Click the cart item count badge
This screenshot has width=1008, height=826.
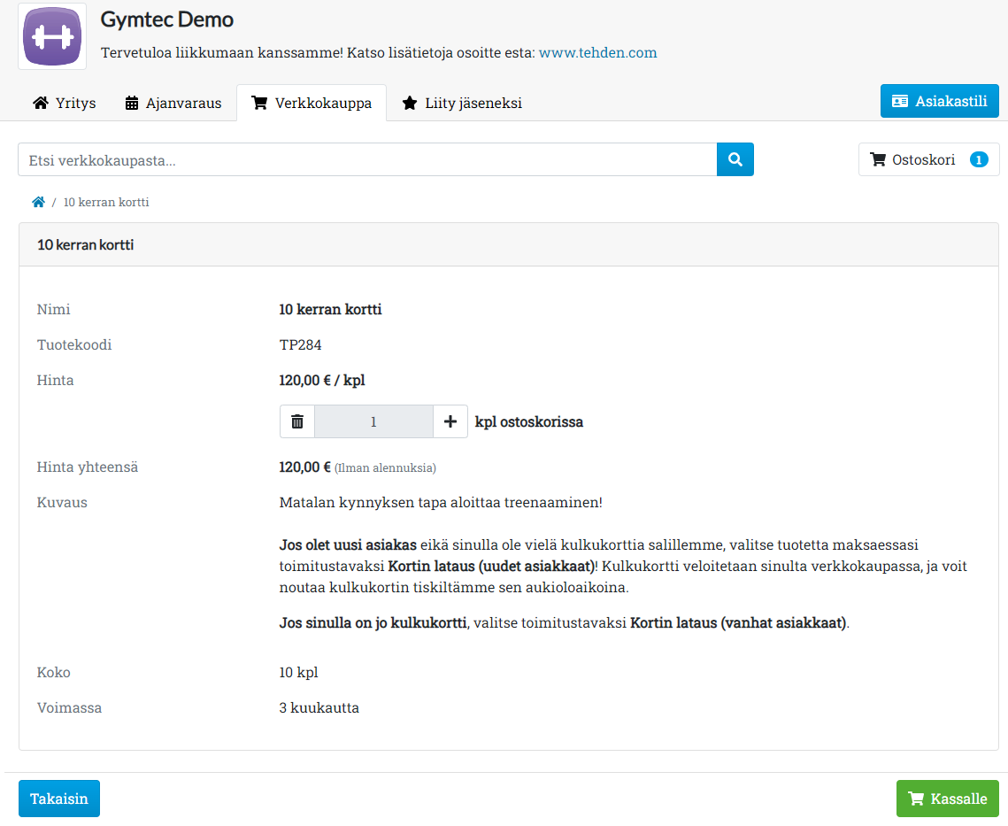pyautogui.click(x=978, y=159)
